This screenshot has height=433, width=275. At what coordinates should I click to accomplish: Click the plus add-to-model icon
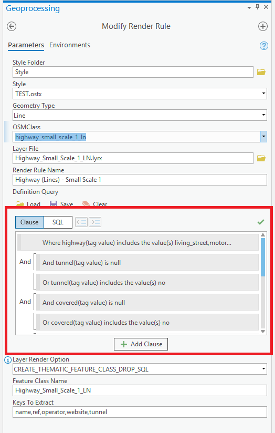262,26
